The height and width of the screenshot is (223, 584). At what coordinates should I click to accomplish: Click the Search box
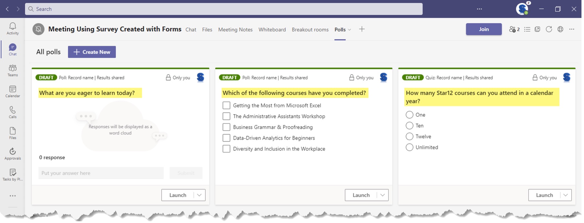[x=224, y=9]
